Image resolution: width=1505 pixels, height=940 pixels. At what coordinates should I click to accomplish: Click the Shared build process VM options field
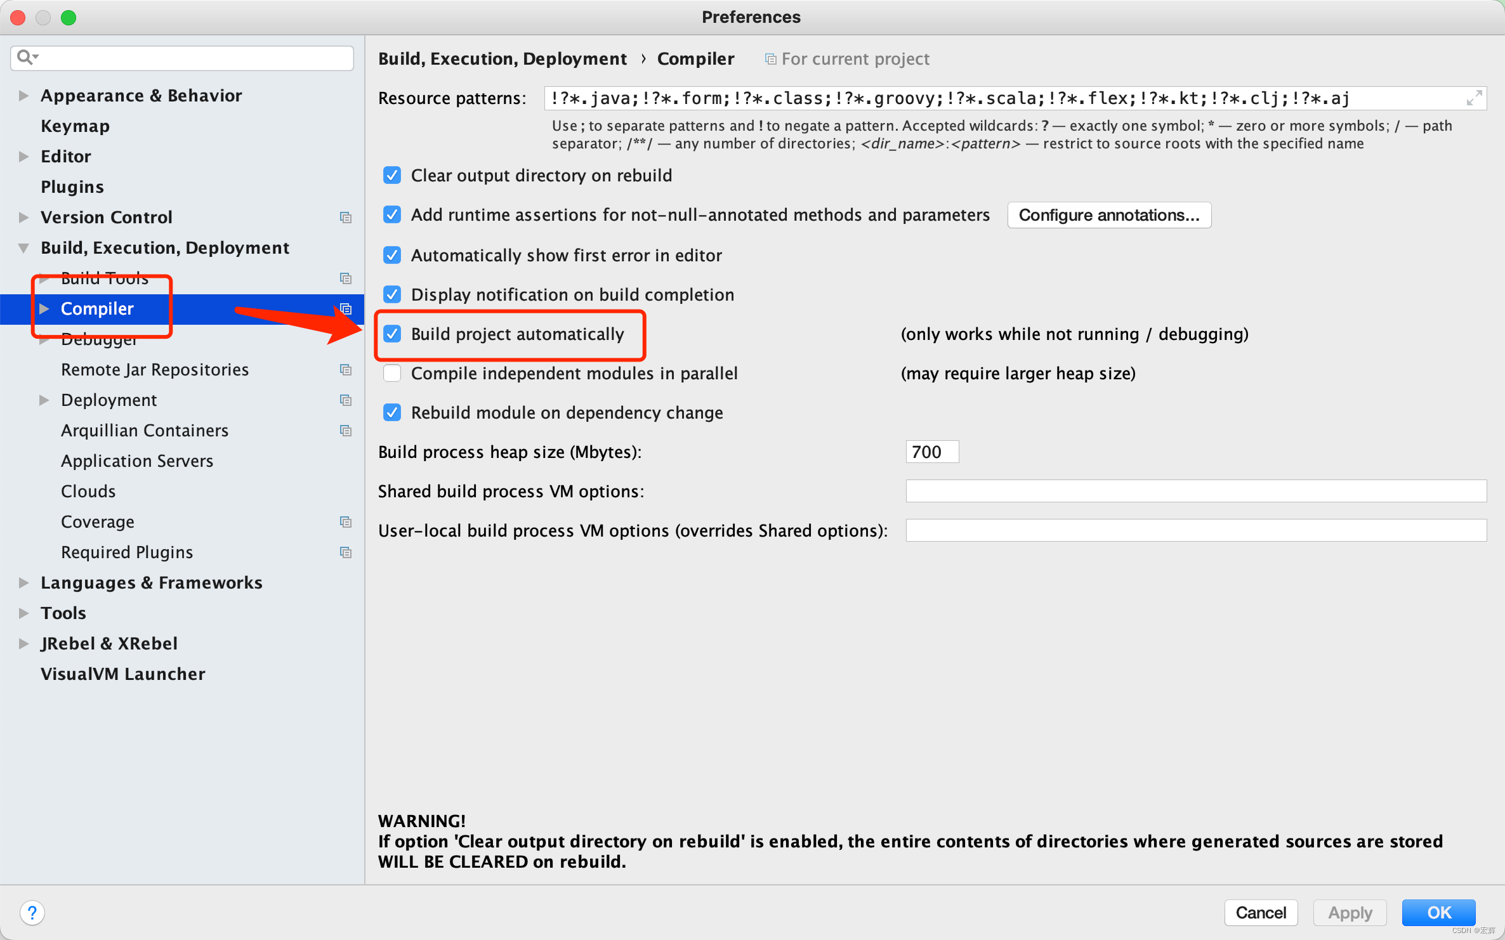click(x=1197, y=490)
